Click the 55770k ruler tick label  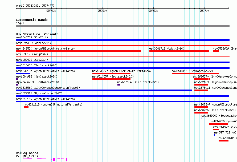point(204,11)
